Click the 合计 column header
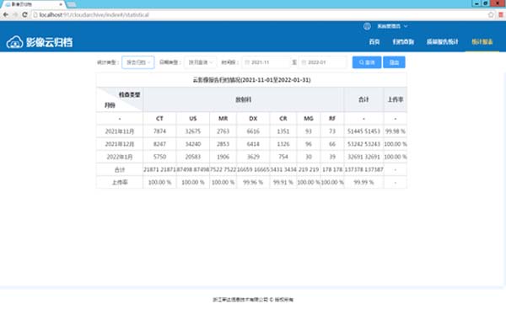The height and width of the screenshot is (310, 506). (363, 99)
